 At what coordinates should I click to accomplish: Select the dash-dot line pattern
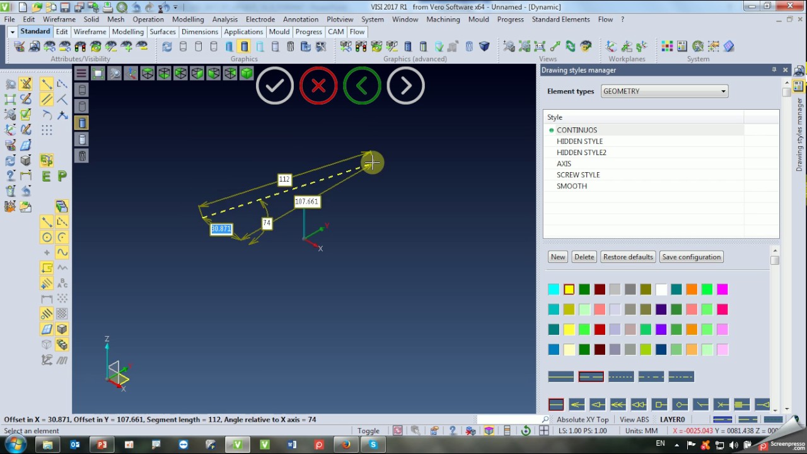(x=651, y=376)
